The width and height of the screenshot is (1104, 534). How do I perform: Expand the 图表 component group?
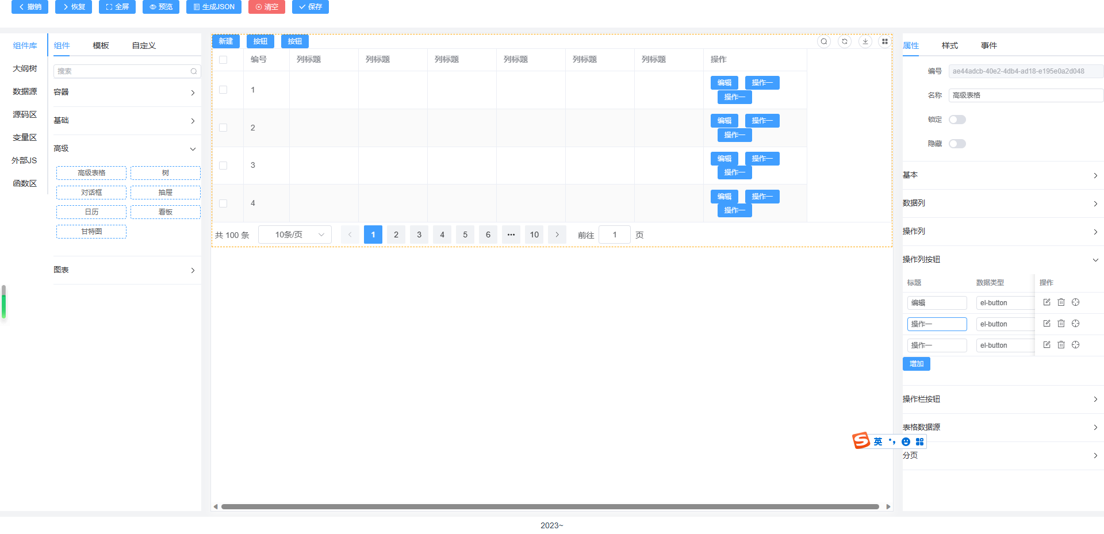[x=126, y=270]
